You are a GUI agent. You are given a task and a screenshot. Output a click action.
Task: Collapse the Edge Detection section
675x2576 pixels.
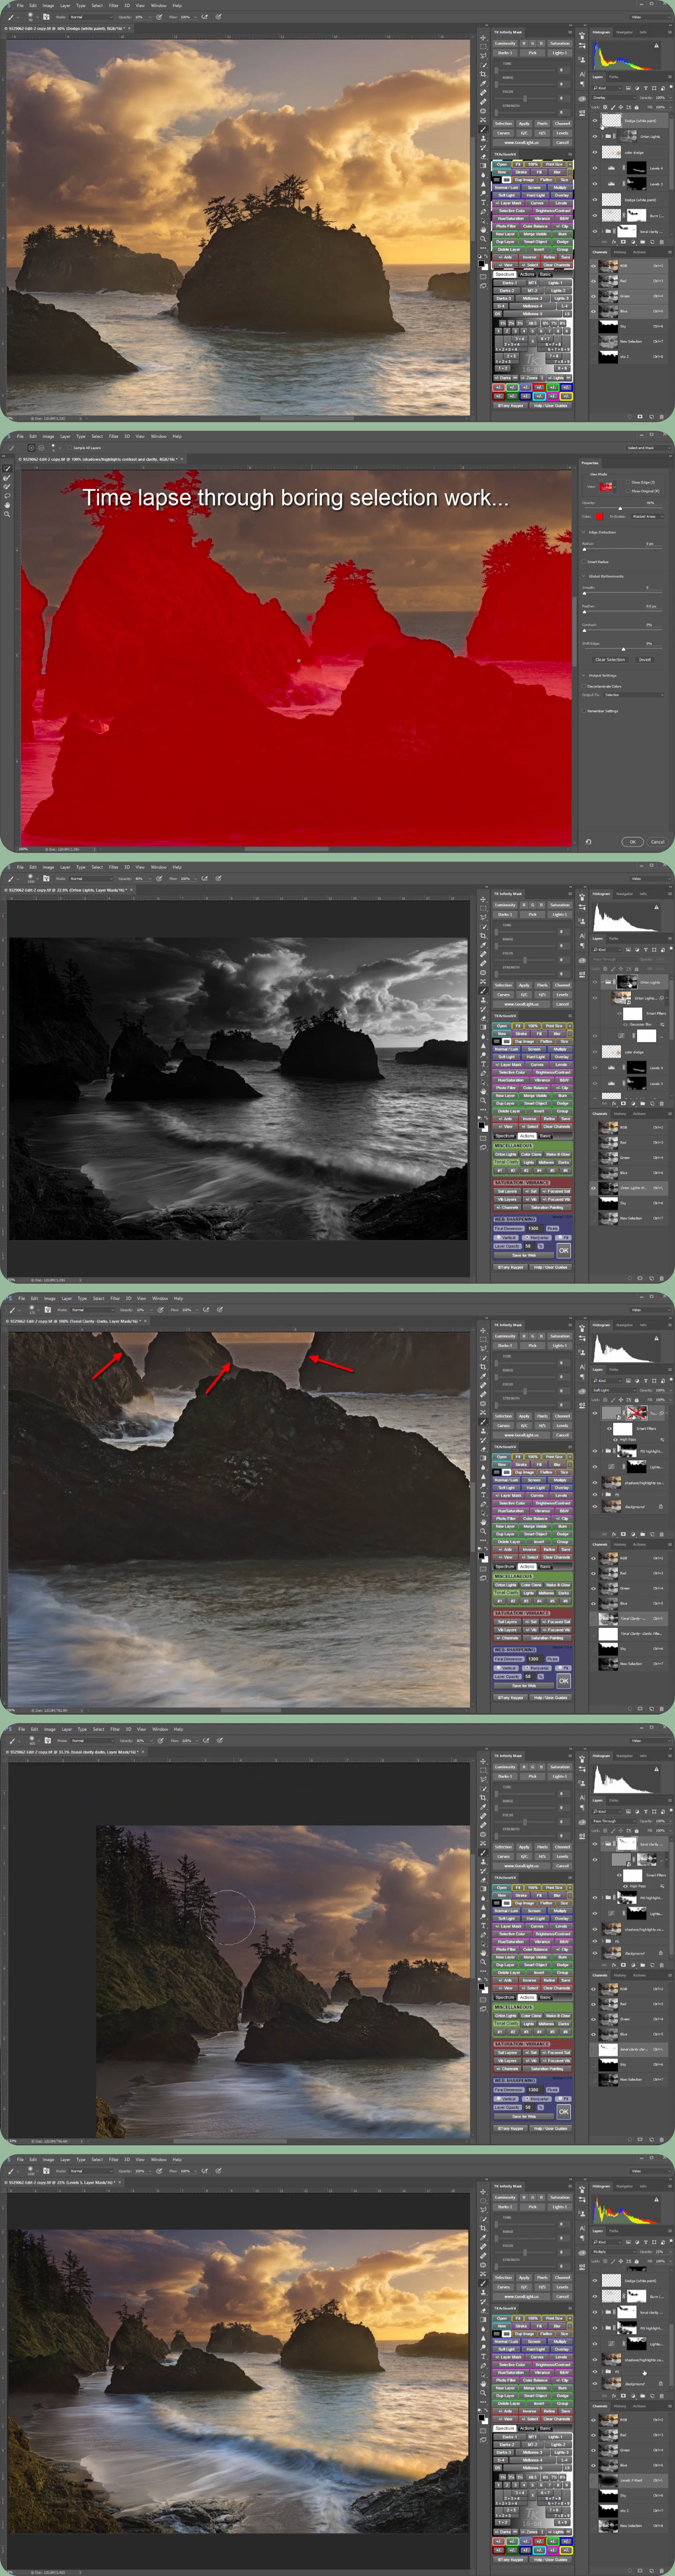(x=584, y=532)
